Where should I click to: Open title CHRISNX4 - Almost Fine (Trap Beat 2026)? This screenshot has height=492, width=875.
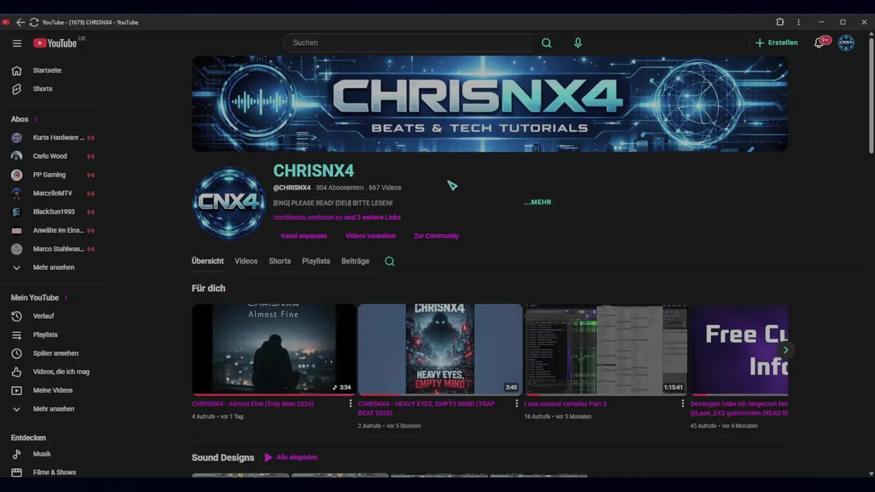click(253, 404)
